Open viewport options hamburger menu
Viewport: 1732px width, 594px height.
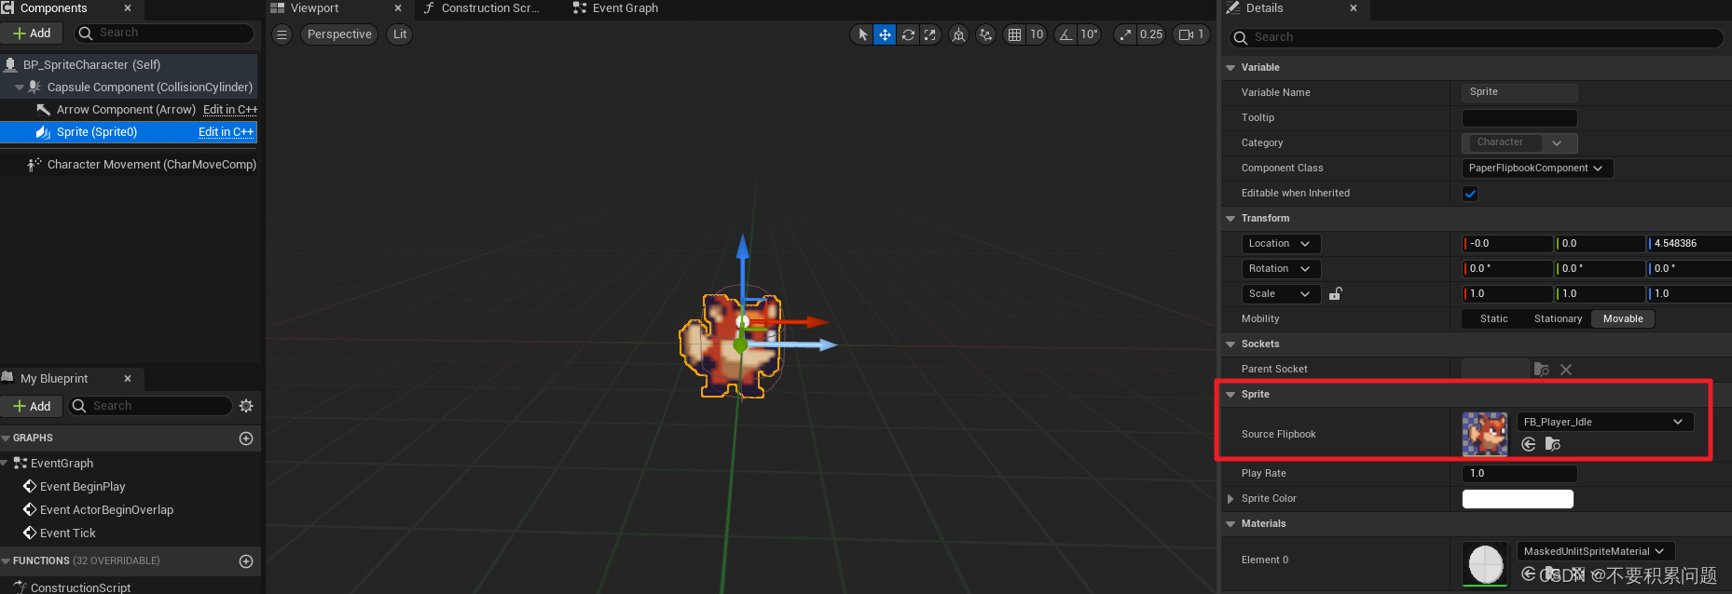pyautogui.click(x=282, y=34)
